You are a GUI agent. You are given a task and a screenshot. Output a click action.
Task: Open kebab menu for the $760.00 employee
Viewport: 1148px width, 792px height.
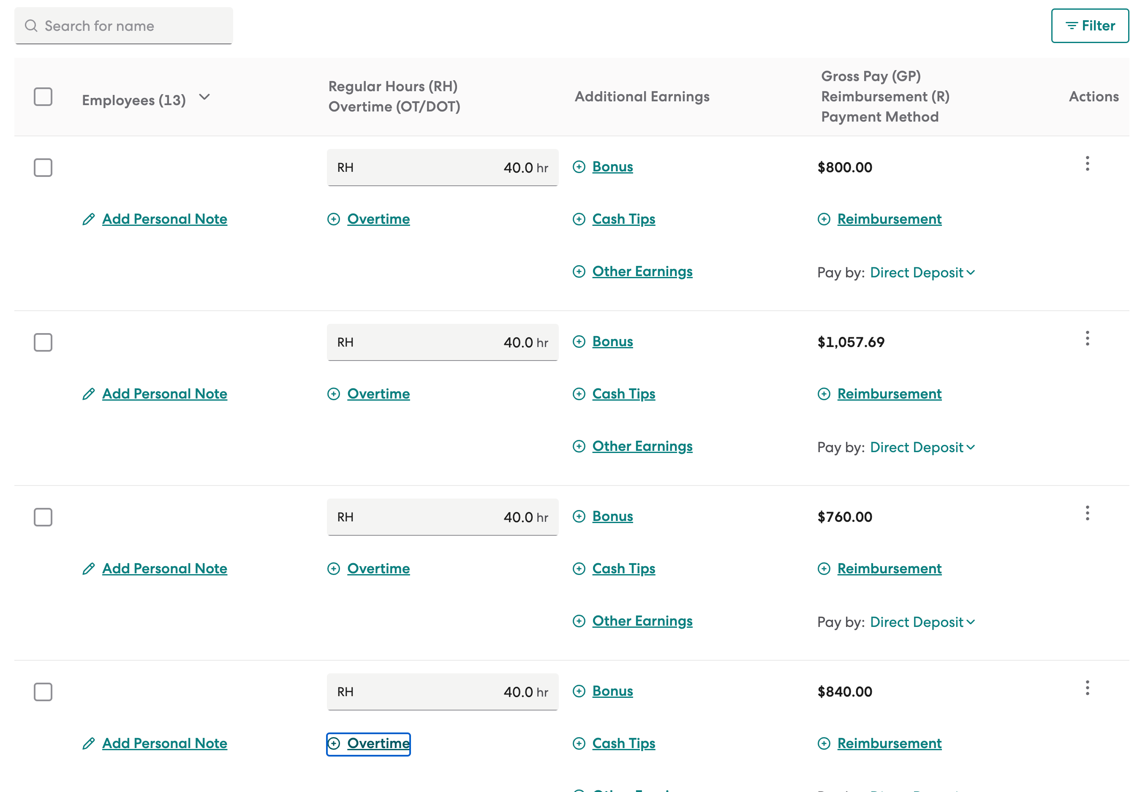point(1087,513)
